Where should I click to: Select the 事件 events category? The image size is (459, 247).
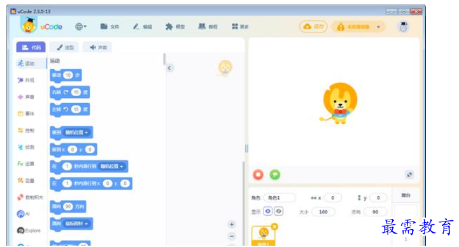(x=26, y=113)
